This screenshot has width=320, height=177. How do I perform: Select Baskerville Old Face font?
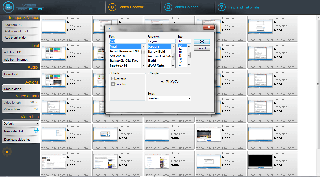click(125, 61)
